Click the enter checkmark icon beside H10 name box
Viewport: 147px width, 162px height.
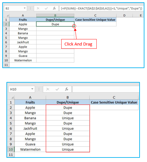click(57, 89)
